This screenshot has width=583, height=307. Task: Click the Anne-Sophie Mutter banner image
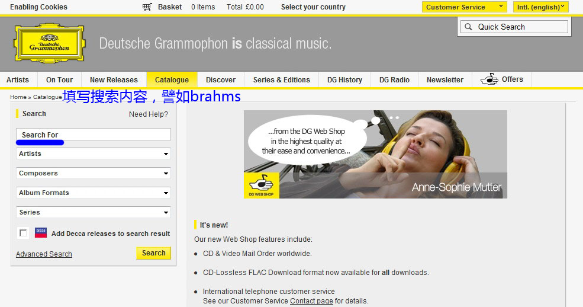point(375,154)
